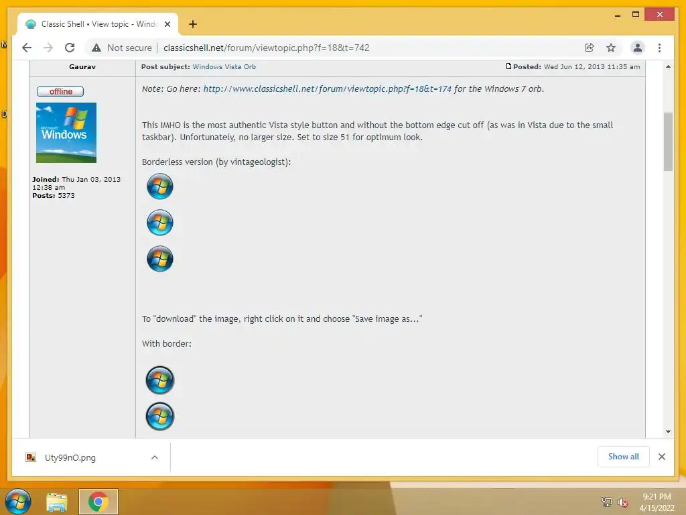This screenshot has height=515, width=686.
Task: Click the page scrollbar's up arrow
Action: coord(668,66)
